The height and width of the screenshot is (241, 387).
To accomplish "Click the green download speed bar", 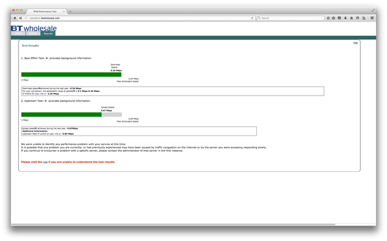I will click(71, 74).
